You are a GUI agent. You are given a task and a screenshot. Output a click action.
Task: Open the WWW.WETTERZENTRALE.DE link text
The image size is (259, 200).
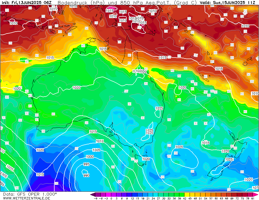point(26,198)
